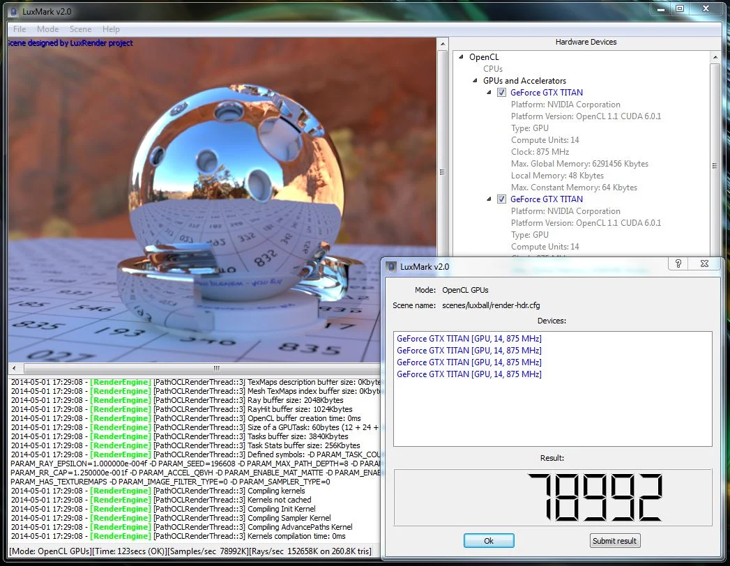Click the rendered LuxBall image

(x=222, y=200)
